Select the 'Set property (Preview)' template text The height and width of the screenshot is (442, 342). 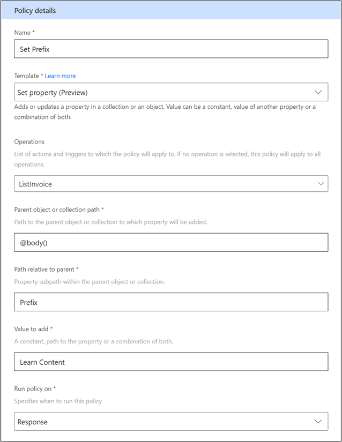click(x=53, y=93)
